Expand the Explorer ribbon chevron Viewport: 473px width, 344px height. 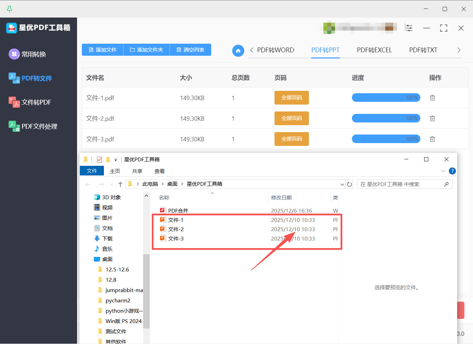point(443,171)
